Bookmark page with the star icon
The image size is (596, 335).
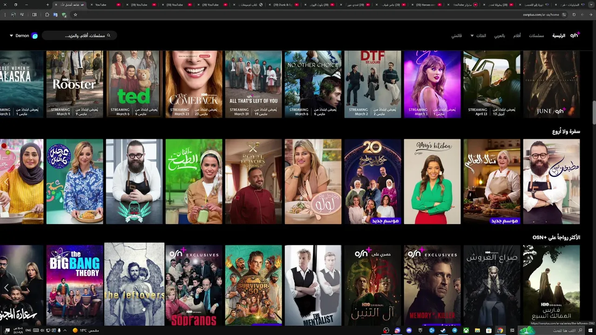click(x=75, y=14)
